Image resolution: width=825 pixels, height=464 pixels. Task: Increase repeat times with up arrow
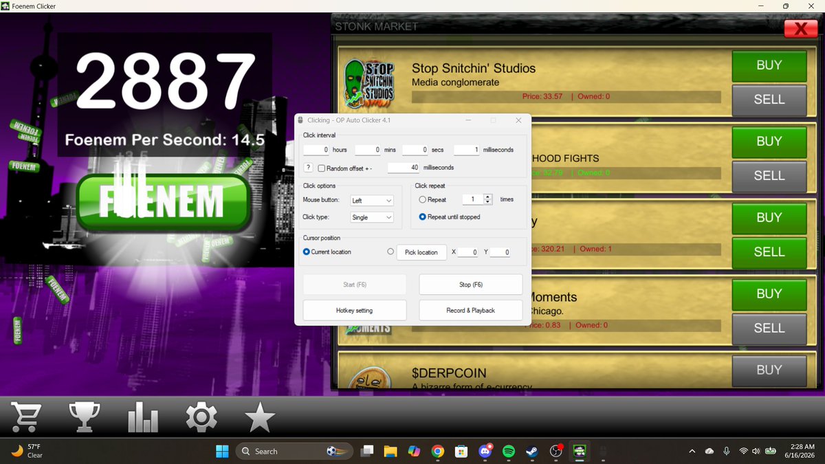(488, 197)
